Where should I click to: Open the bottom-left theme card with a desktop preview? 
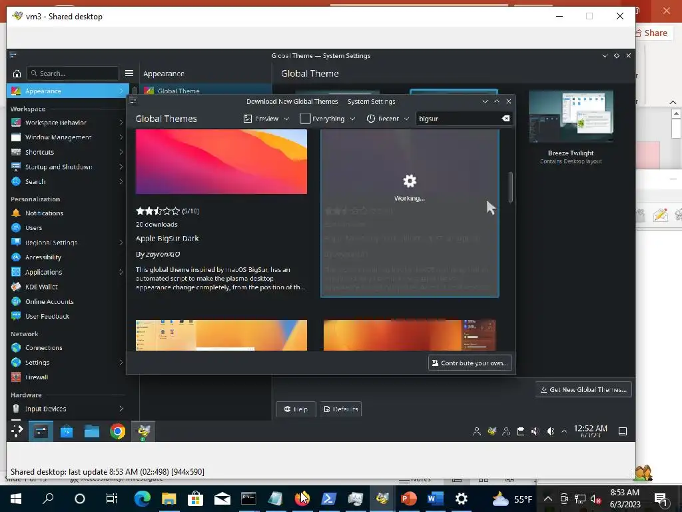coord(221,335)
